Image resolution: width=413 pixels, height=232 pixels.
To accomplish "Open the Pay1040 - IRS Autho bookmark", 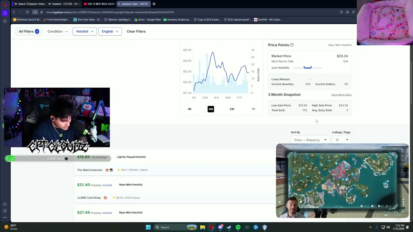I will [x=268, y=20].
